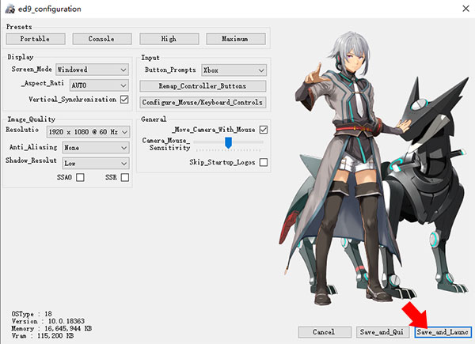Click the Memory 16,645,944 KB text
This screenshot has width=475, height=344.
51,328
